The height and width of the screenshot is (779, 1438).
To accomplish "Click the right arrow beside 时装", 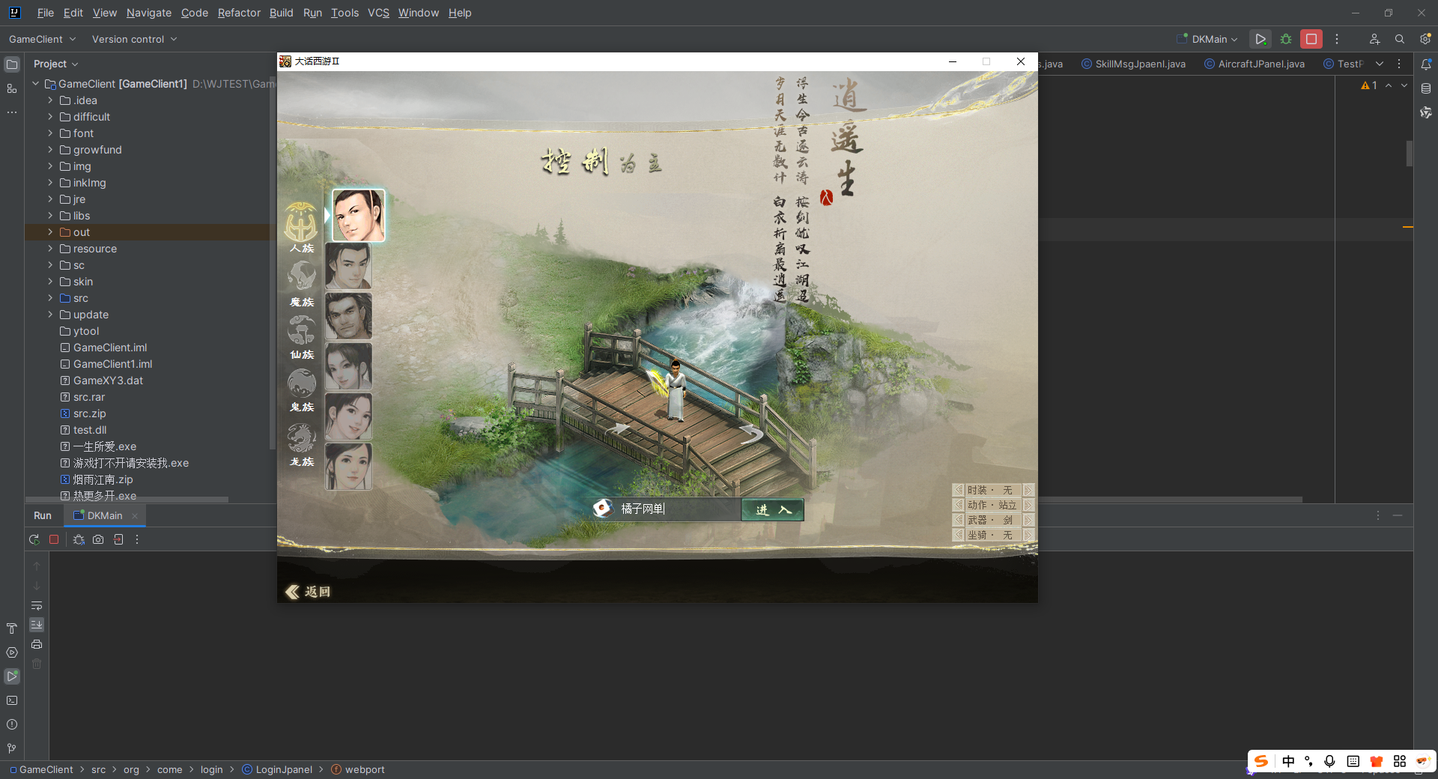I will pos(1028,490).
